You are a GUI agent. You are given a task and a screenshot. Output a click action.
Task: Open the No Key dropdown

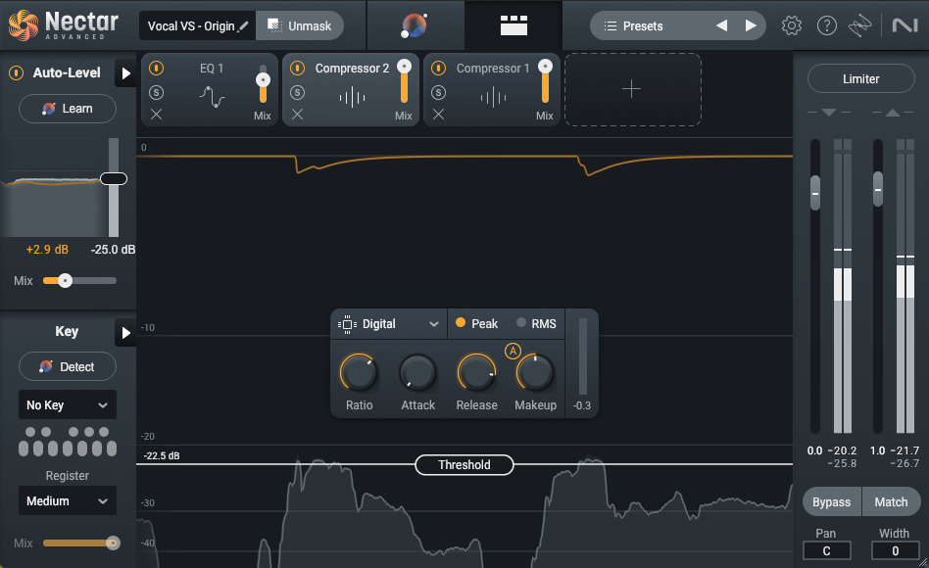coord(67,405)
